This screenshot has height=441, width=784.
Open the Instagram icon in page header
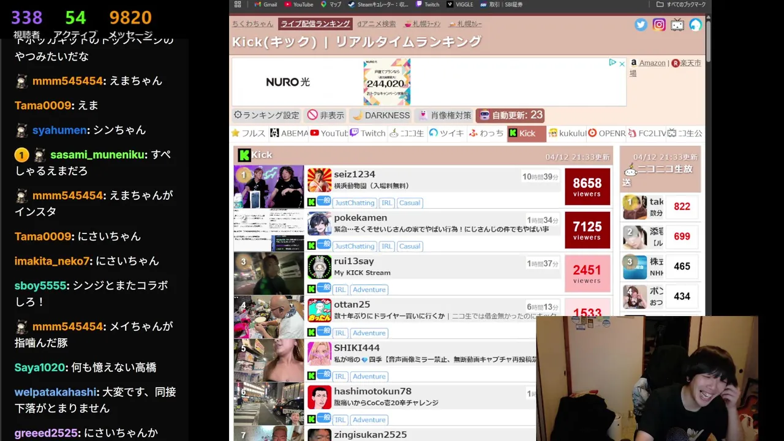click(659, 24)
